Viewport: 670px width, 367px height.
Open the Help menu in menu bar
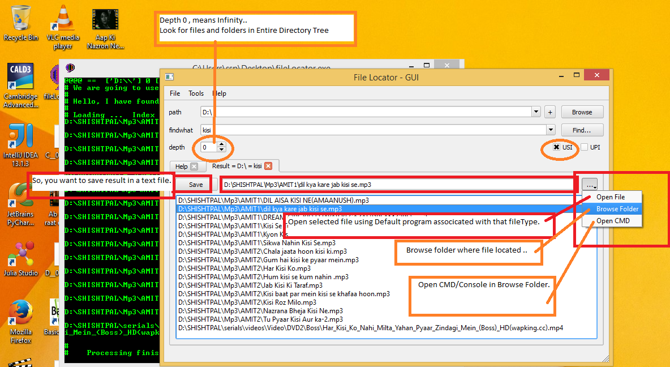tap(220, 93)
